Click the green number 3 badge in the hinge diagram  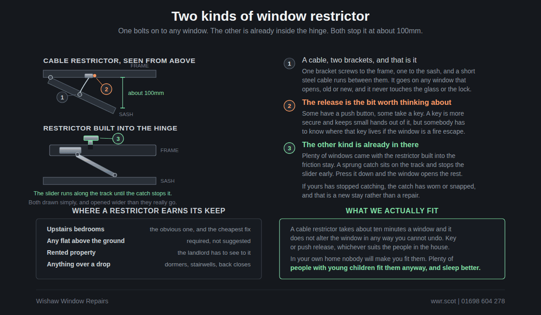coord(118,139)
